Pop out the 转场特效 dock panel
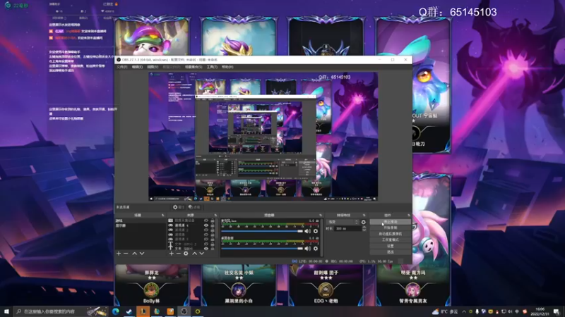Screen dimensions: 565x317 [364, 216]
